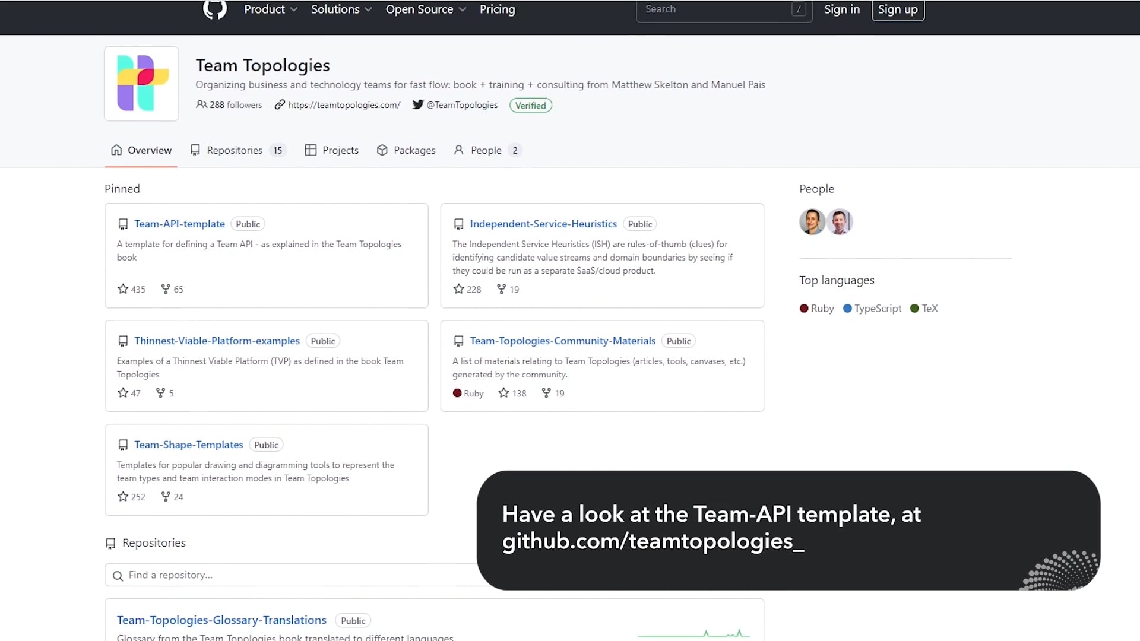View 252 stars on Team-Shape-Templates
The height and width of the screenshot is (641, 1140).
tap(131, 497)
